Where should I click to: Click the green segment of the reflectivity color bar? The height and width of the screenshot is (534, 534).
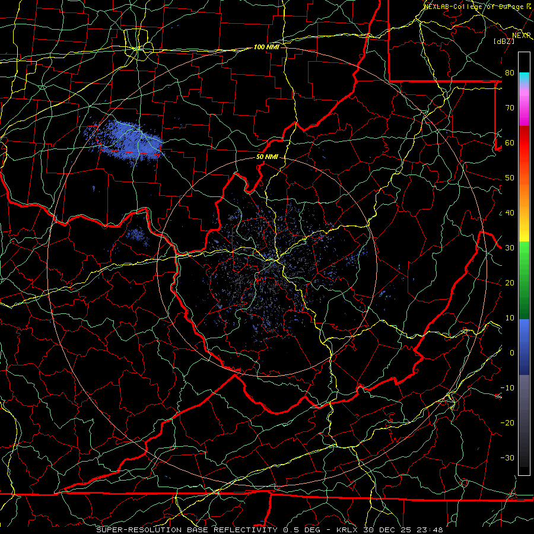[x=524, y=280]
